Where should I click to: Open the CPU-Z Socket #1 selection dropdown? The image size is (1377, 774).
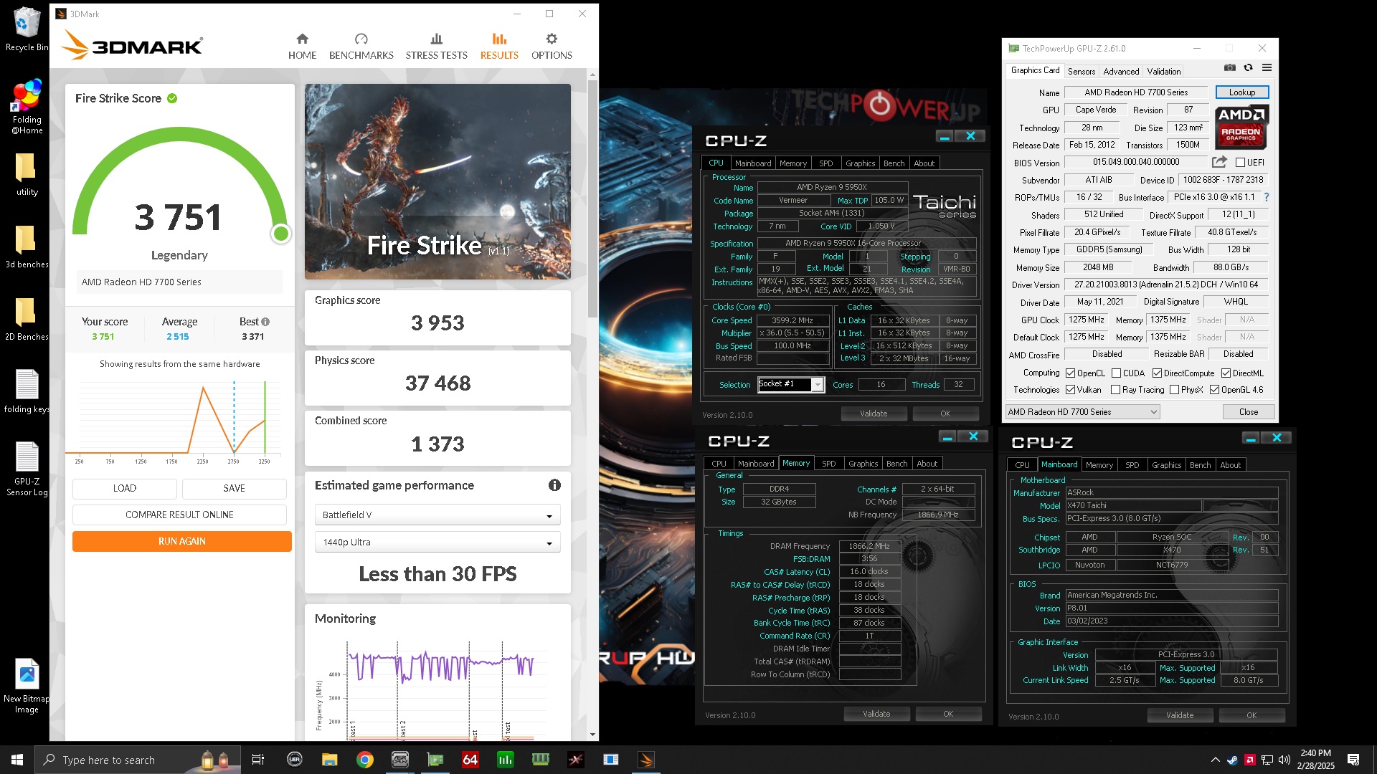click(x=791, y=384)
